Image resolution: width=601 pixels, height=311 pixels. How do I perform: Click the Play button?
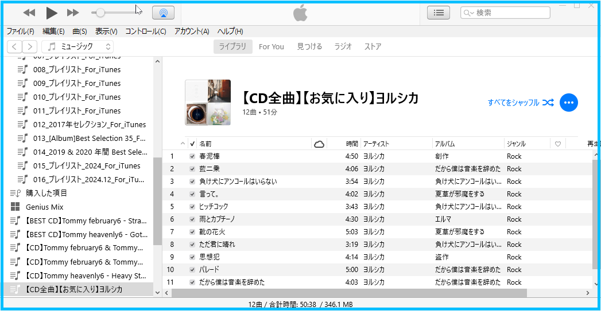[x=52, y=13]
